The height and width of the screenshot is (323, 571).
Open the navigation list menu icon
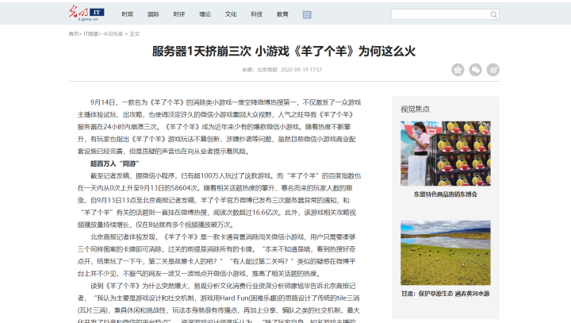(307, 14)
